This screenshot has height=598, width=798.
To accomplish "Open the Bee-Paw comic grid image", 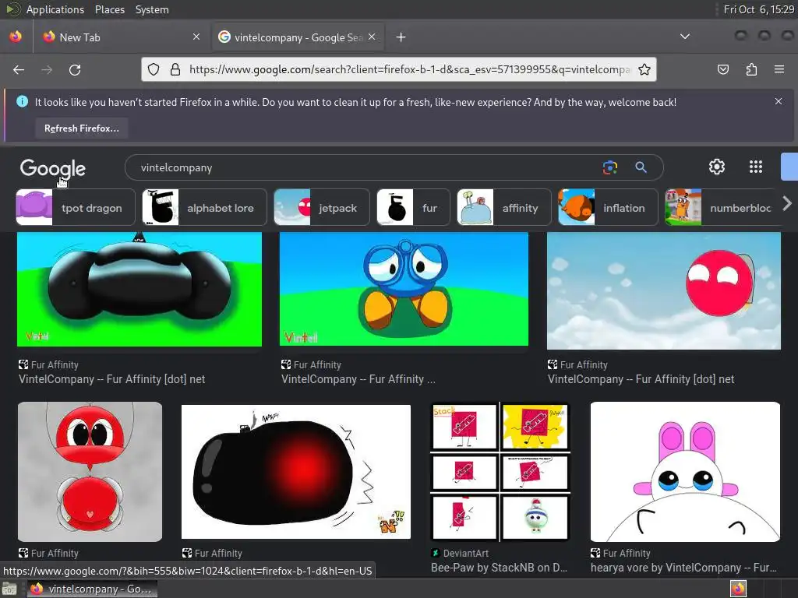I will [500, 471].
